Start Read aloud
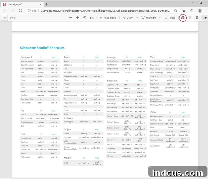This screenshot has width=208, height=179. (108, 18)
